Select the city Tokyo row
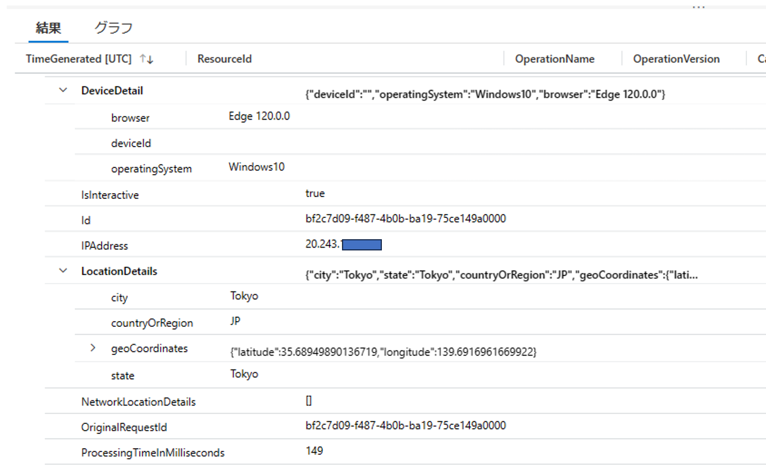Image resolution: width=766 pixels, height=470 pixels. point(120,298)
